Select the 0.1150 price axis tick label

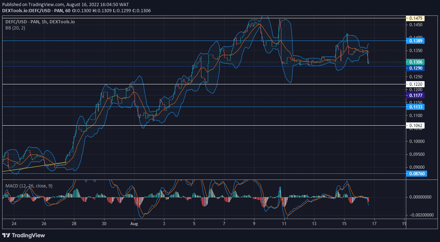[x=416, y=103]
